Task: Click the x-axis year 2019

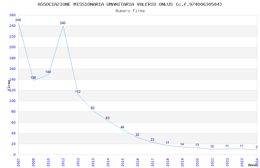Action: click(x=183, y=163)
